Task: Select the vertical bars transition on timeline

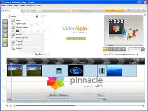Action: (x=102, y=70)
